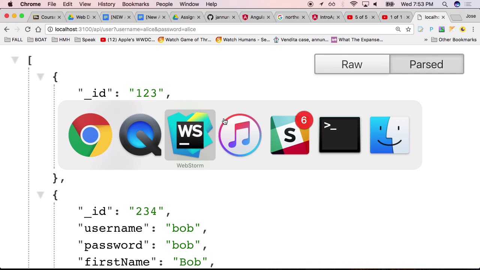Click the clock showing Wed 7:53 PM
This screenshot has height=270, width=480.
(x=417, y=4)
